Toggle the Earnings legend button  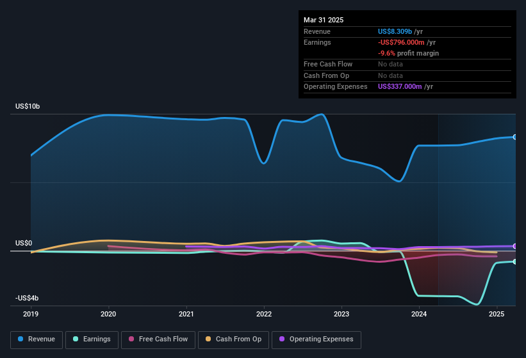point(92,339)
